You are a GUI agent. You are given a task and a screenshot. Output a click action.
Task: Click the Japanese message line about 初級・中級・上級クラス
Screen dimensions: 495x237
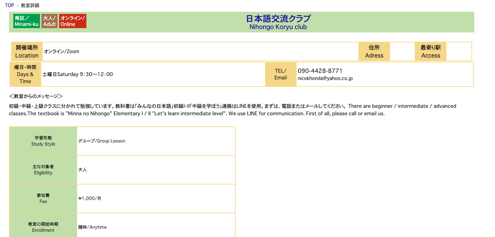(x=178, y=106)
